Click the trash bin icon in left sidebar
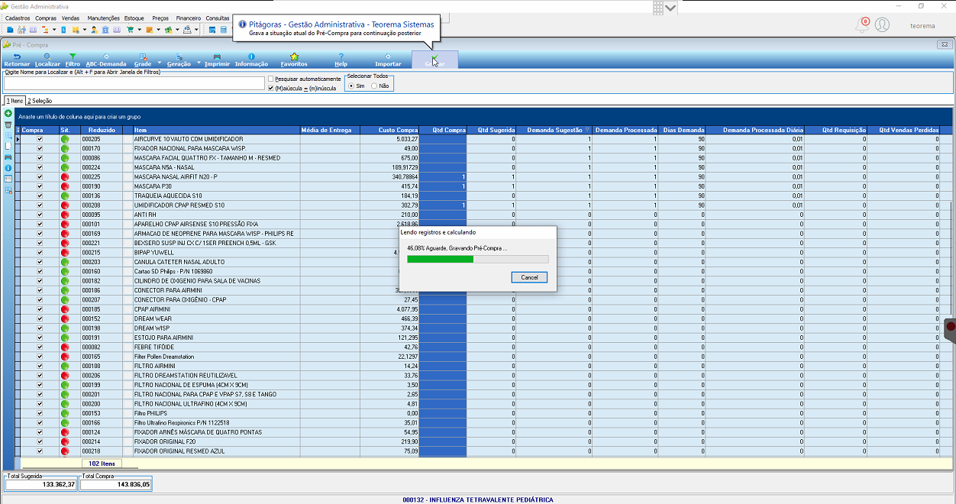Image resolution: width=956 pixels, height=504 pixels. pos(8,124)
